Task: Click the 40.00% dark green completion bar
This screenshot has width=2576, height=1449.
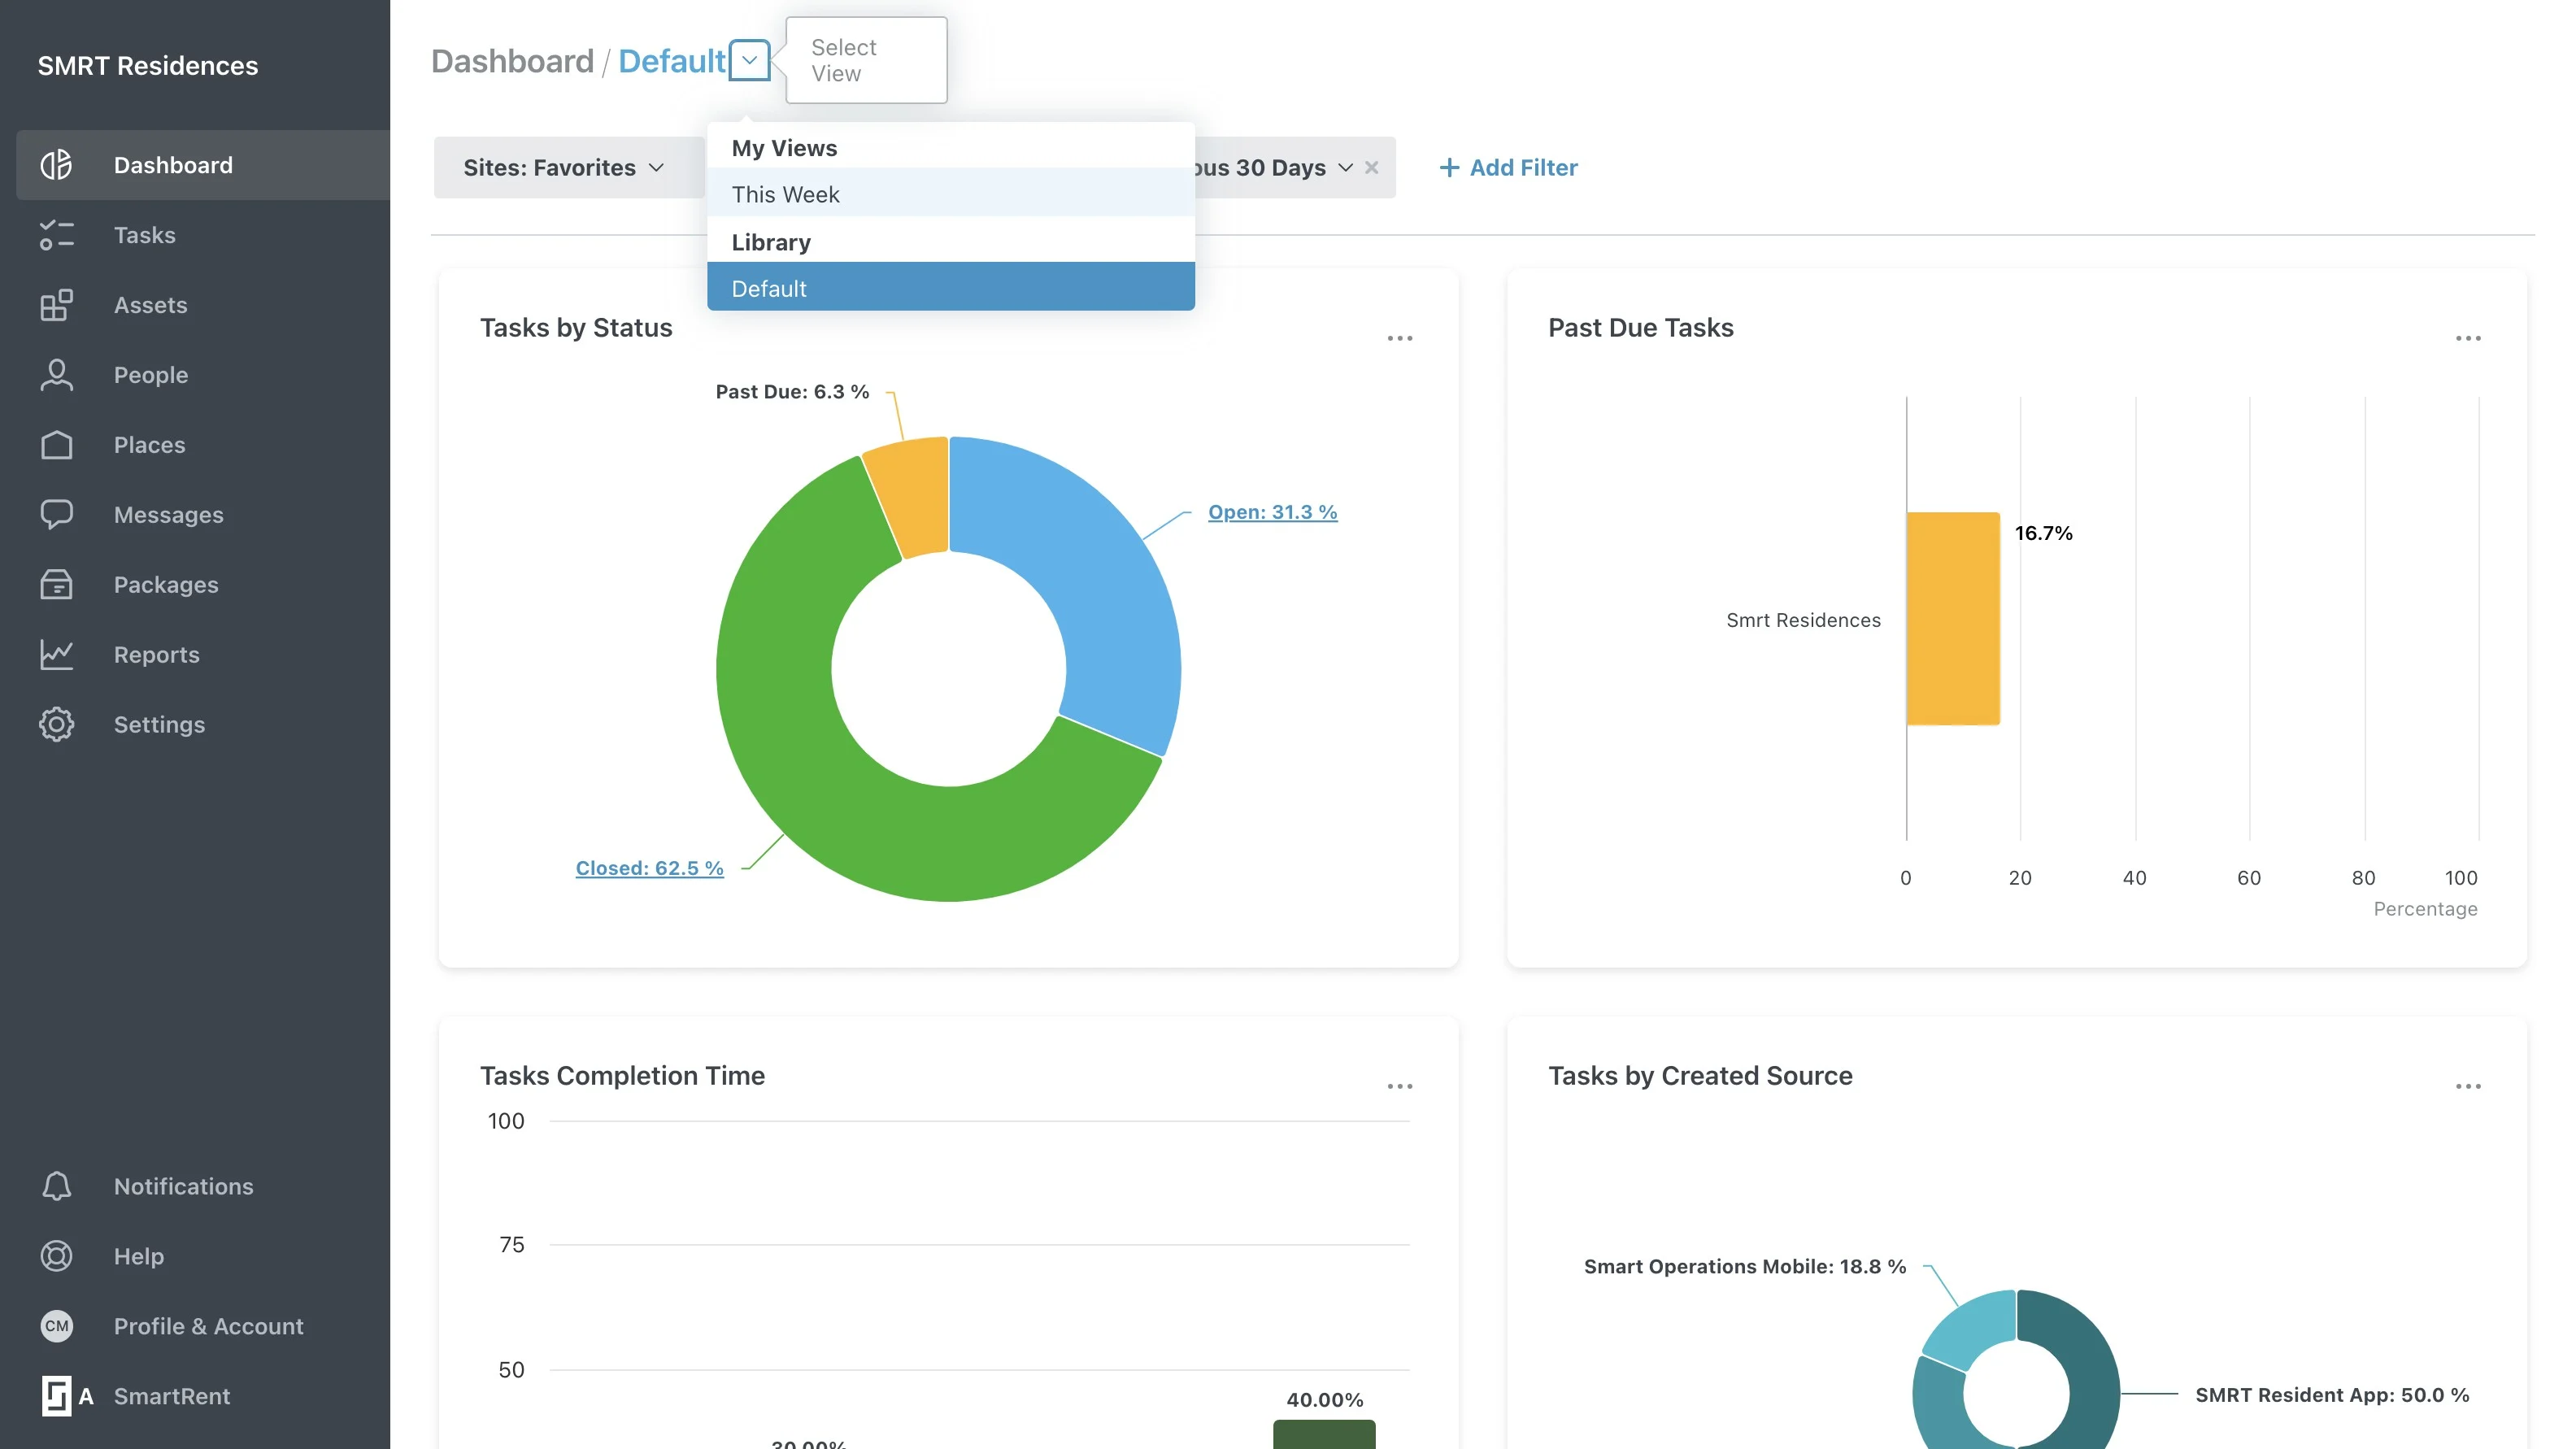Action: coord(1324,1434)
